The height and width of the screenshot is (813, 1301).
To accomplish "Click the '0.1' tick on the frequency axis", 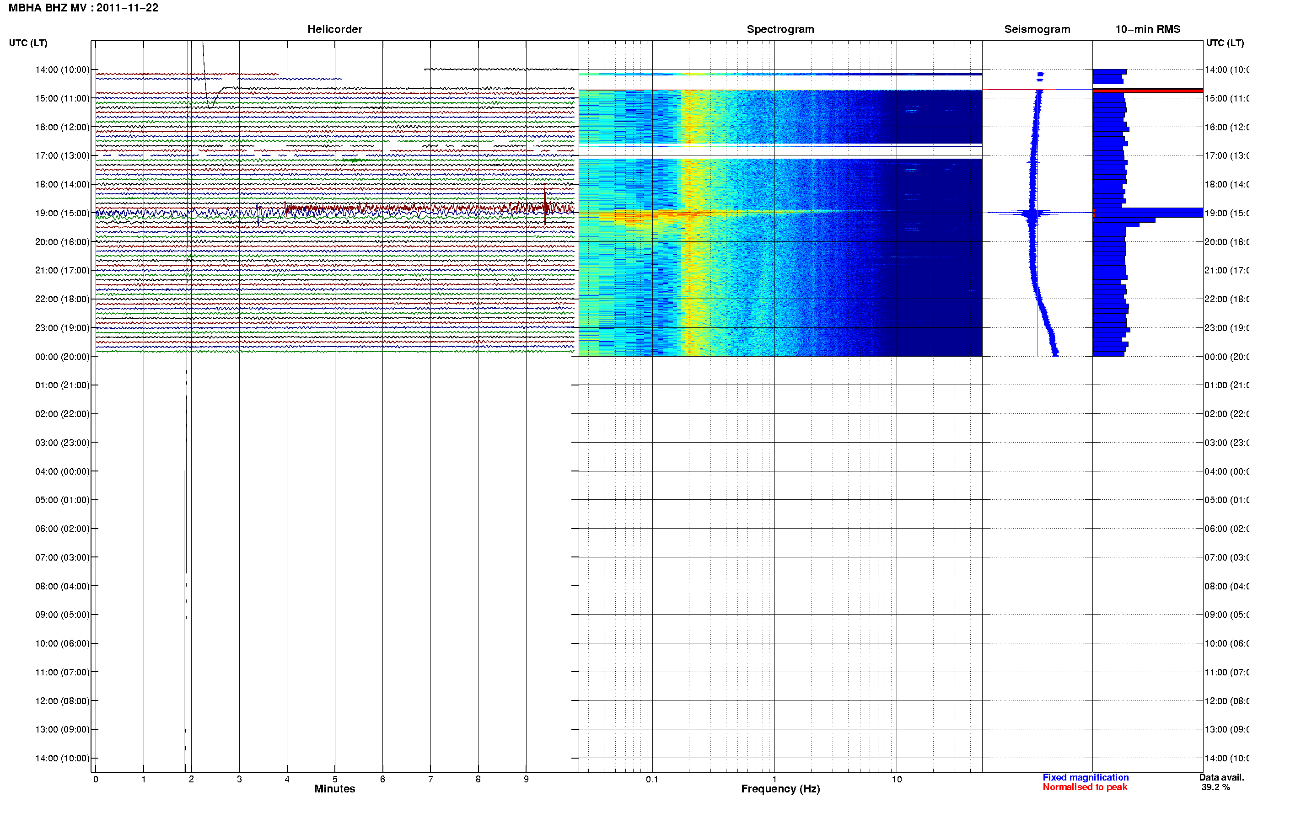I will (x=652, y=780).
